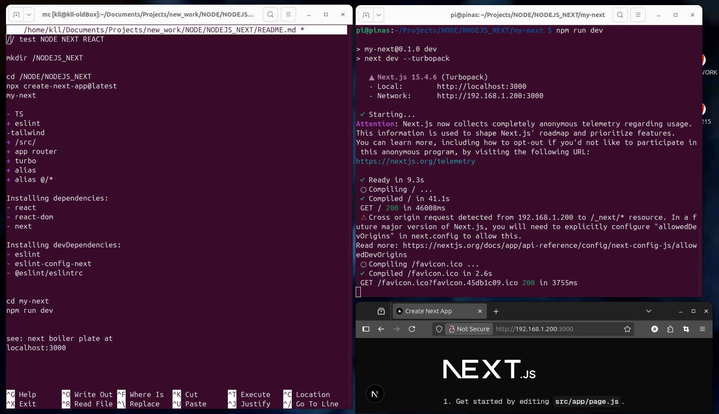Open tracking protection shield icon
This screenshot has height=414, width=719.
tap(439, 329)
